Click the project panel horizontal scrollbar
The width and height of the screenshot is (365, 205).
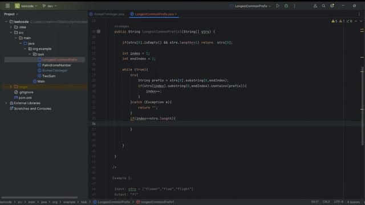[x=39, y=198]
